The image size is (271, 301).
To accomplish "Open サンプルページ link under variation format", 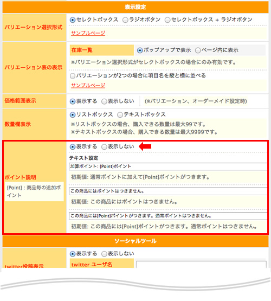I will click(88, 33).
